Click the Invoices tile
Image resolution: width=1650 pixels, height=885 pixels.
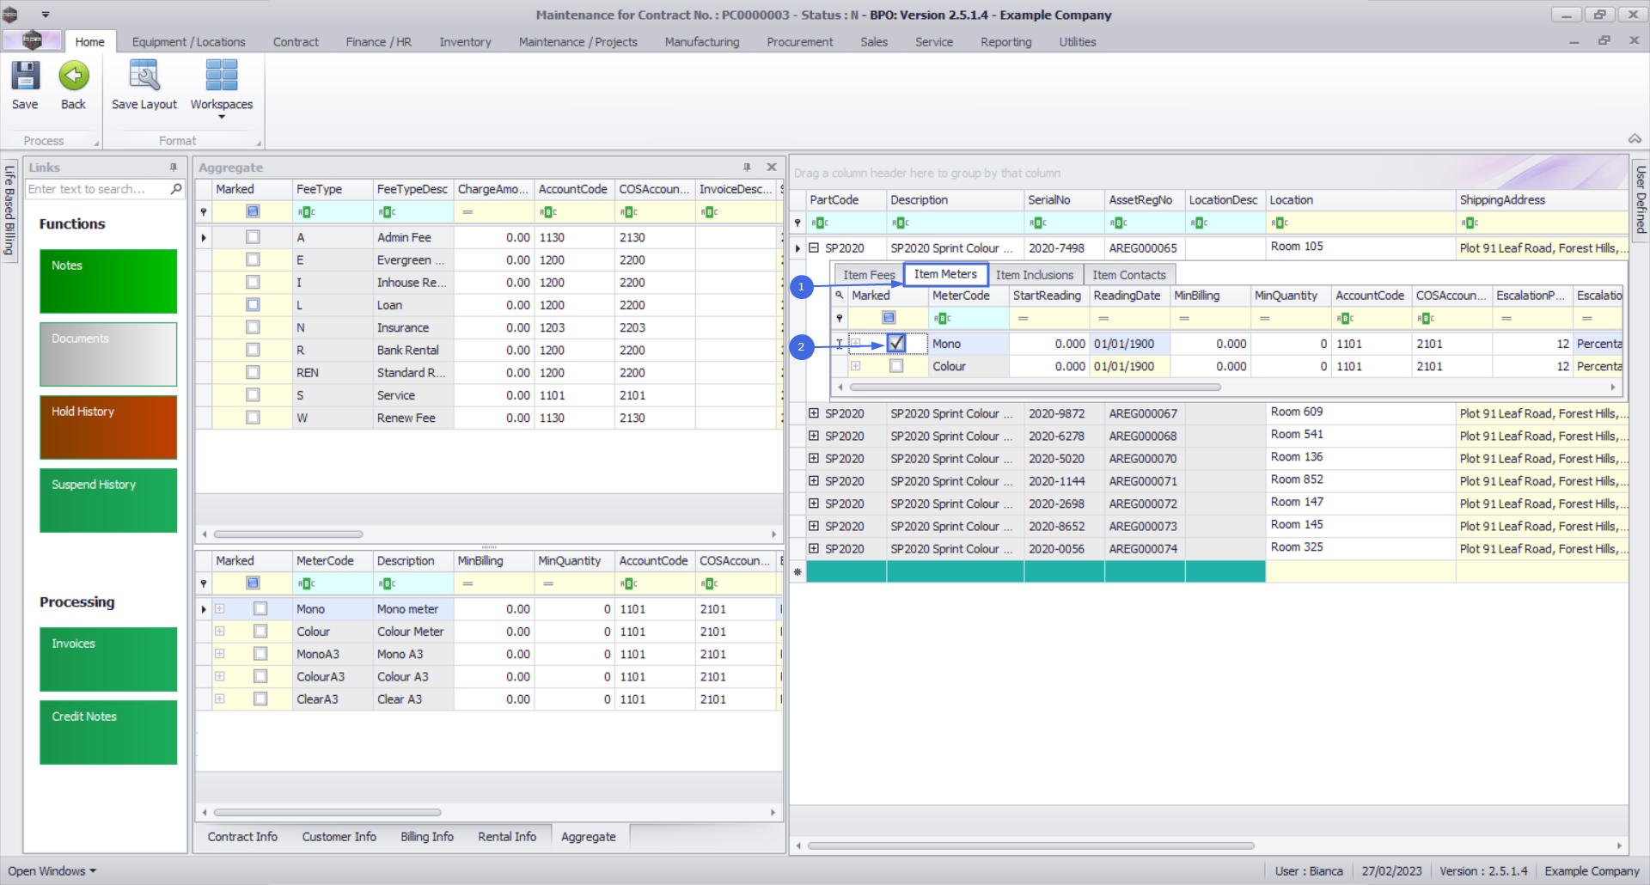pos(108,659)
